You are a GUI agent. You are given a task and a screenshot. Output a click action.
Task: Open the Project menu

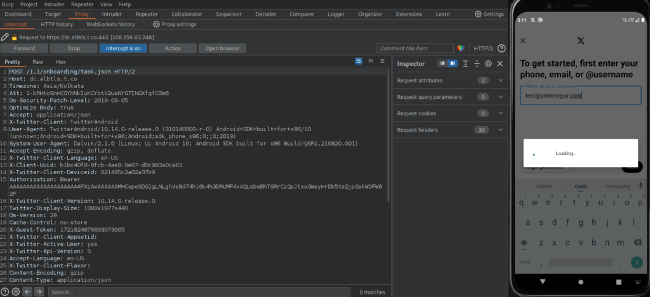tap(29, 4)
